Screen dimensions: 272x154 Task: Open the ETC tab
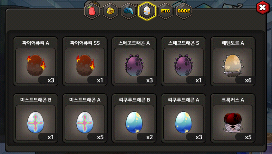click(166, 11)
